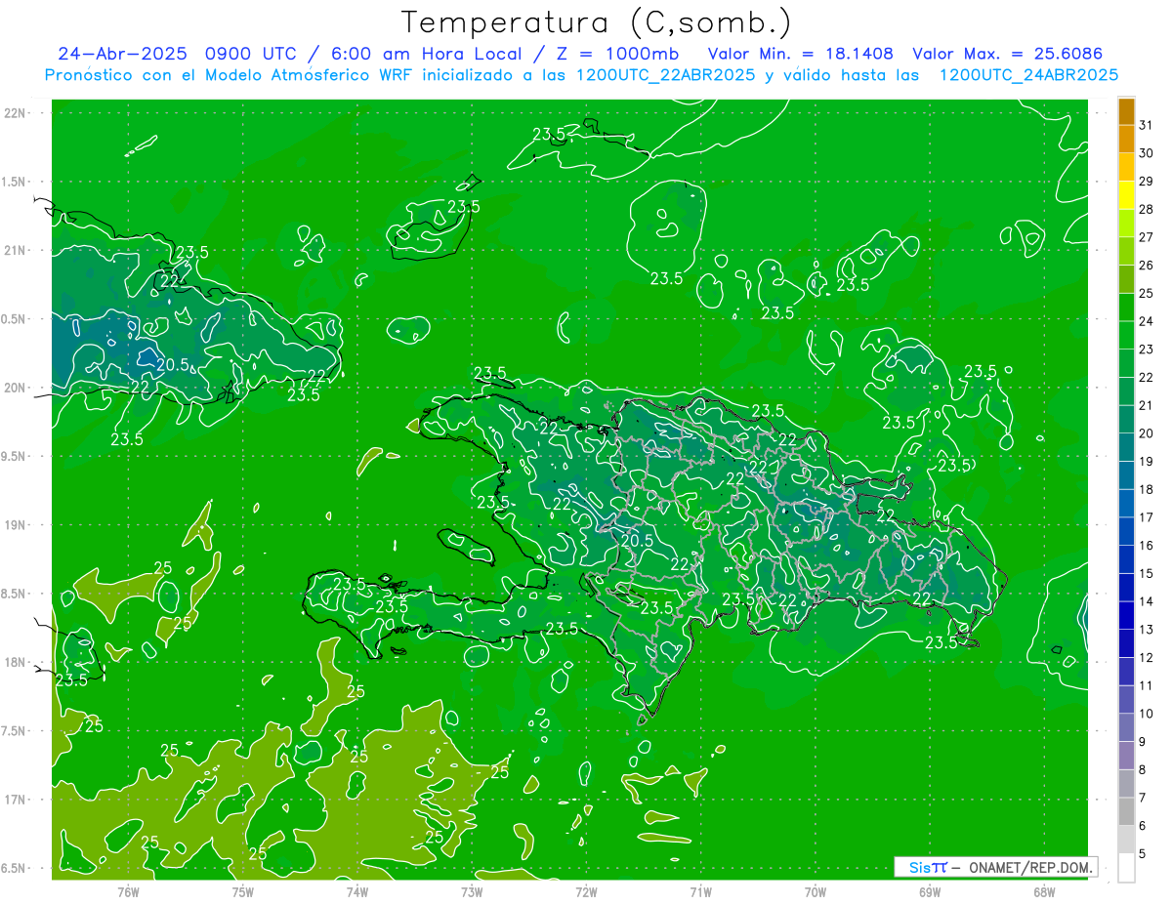The height and width of the screenshot is (905, 1172).
Task: Click the '68W' longitude axis label
Action: [x=1044, y=892]
